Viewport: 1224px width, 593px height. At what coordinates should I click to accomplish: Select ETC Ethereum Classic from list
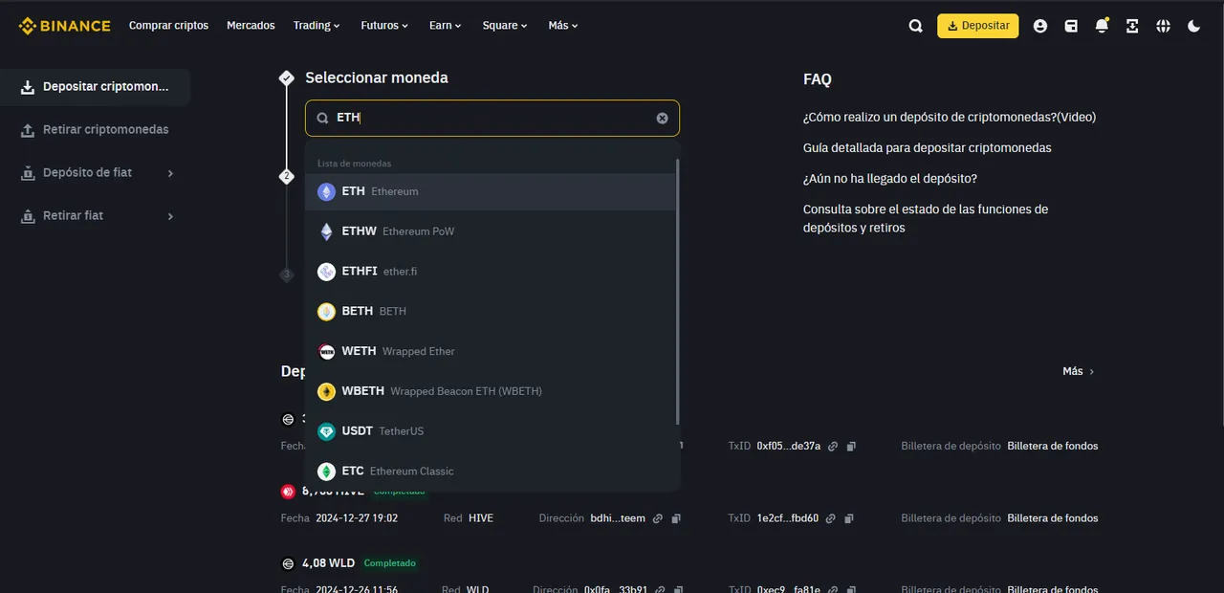(491, 471)
